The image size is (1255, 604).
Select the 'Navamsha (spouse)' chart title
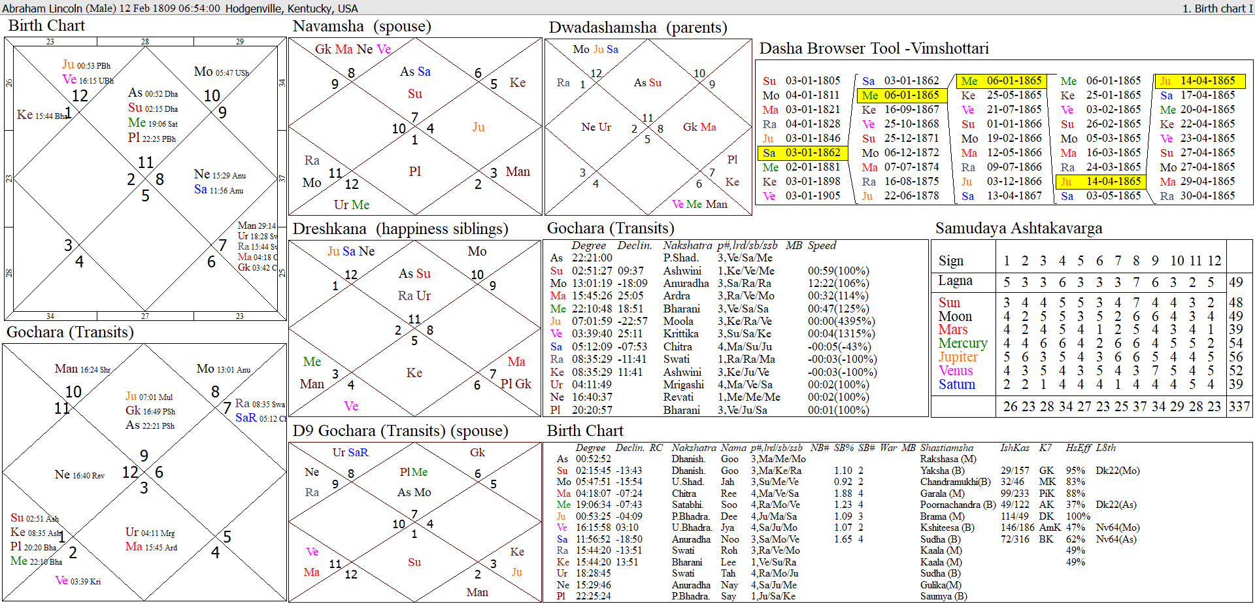click(x=362, y=26)
